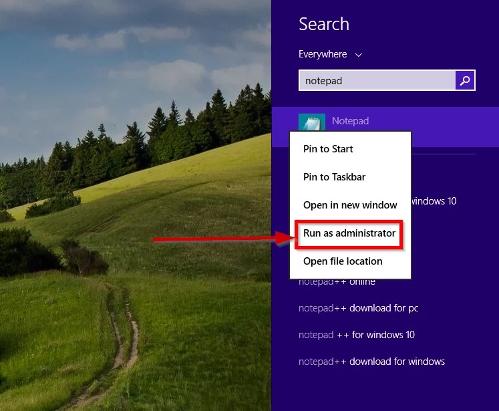Click the suggestion ending in windows 10 behind the menu

pyautogui.click(x=434, y=201)
